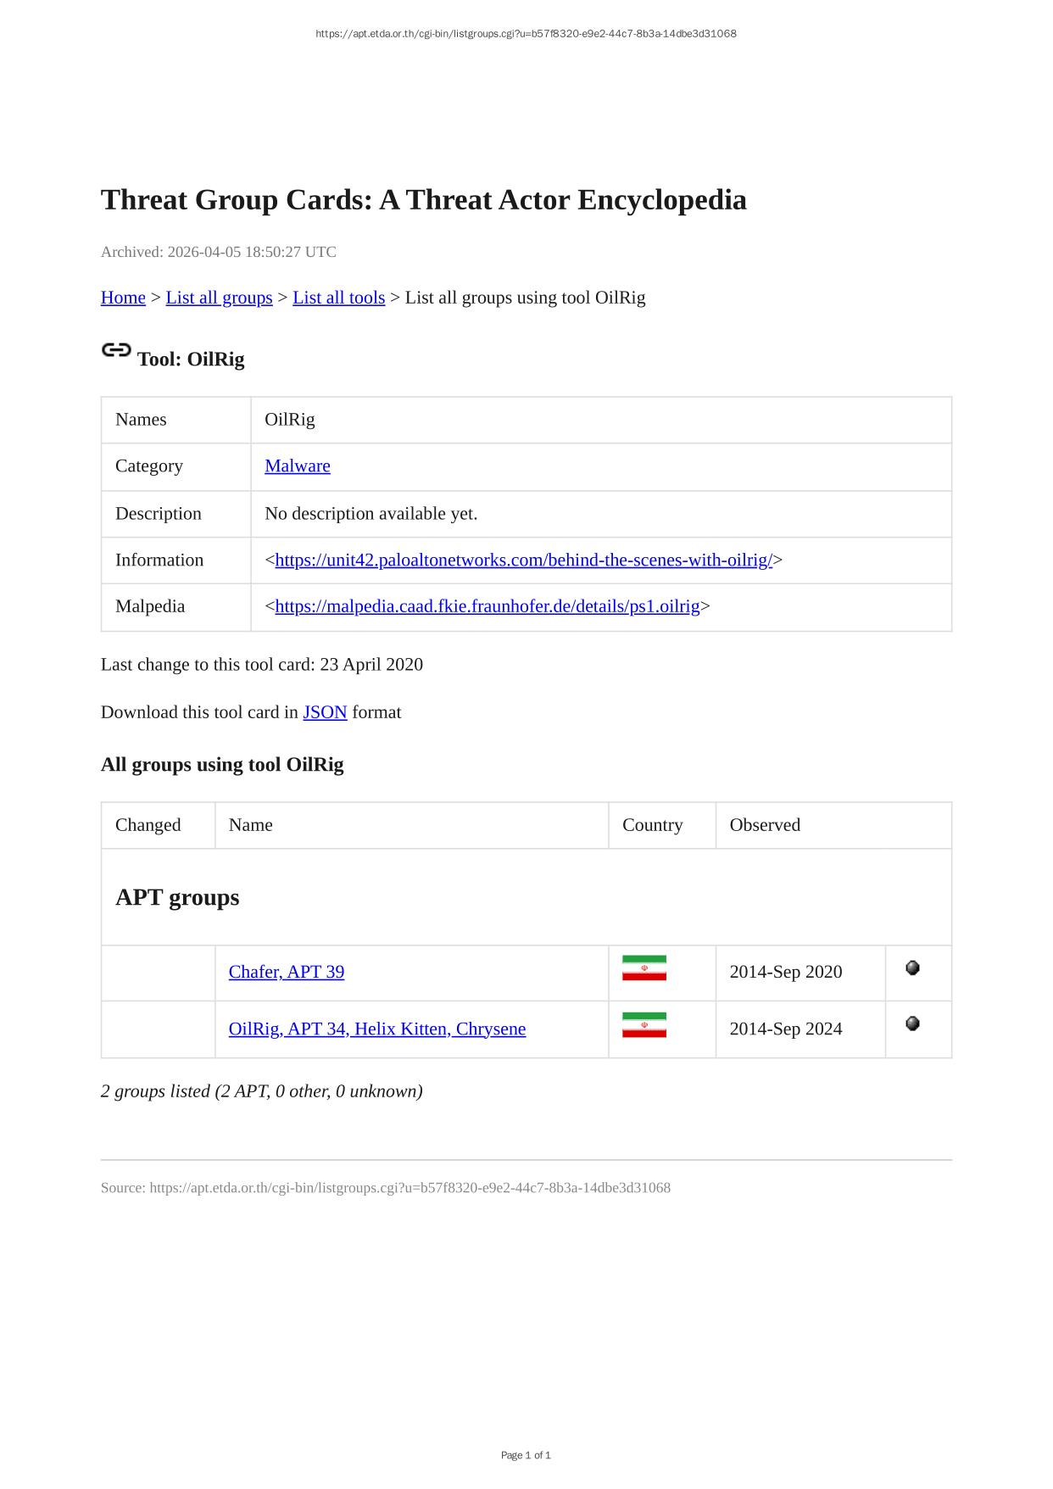Click the chain link icon beside Tool: OilRig
The image size is (1053, 1489).
[116, 350]
